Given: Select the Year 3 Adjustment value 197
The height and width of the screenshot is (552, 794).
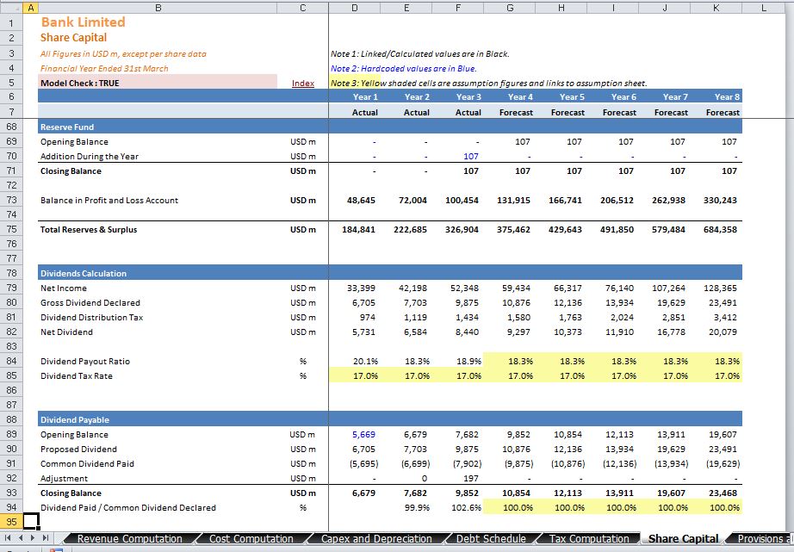Looking at the screenshot, I should 470,478.
